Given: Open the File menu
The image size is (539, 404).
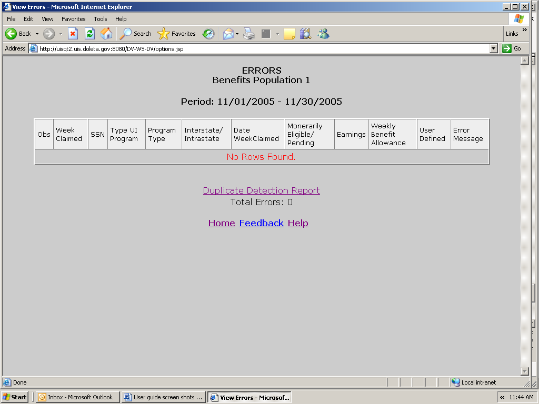Looking at the screenshot, I should (x=11, y=19).
